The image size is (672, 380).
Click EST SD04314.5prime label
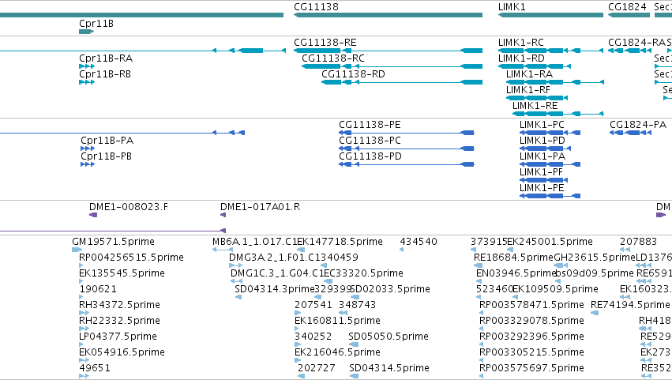[389, 368]
